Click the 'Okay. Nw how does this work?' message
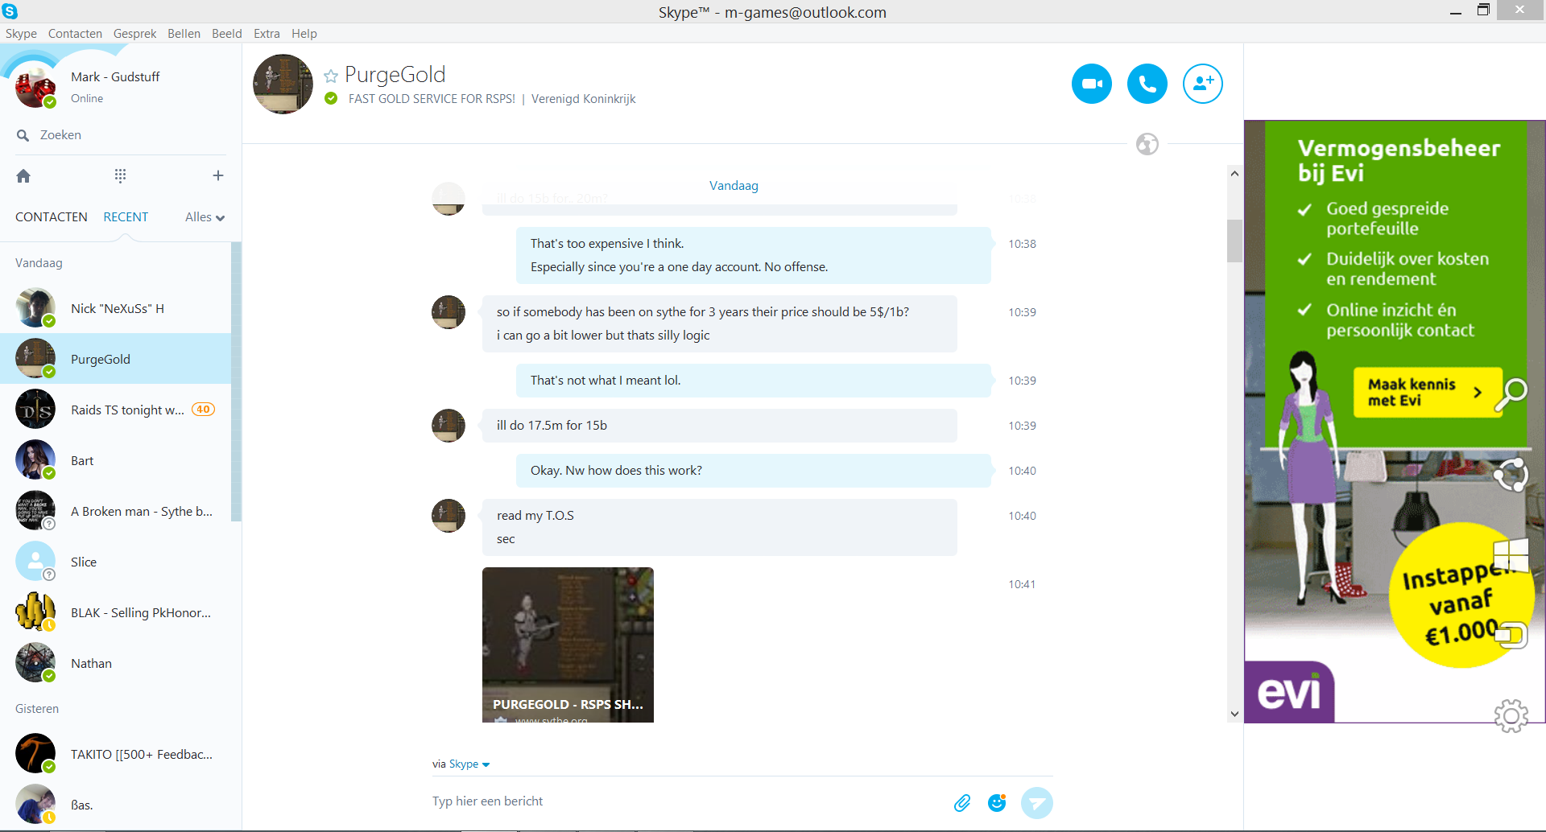Screen dimensions: 1546x832 coord(754,471)
